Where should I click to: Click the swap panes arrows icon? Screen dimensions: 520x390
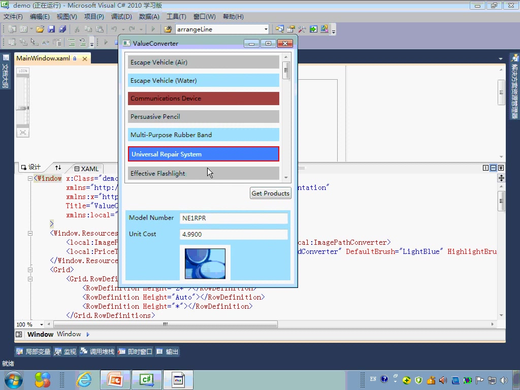[58, 168]
